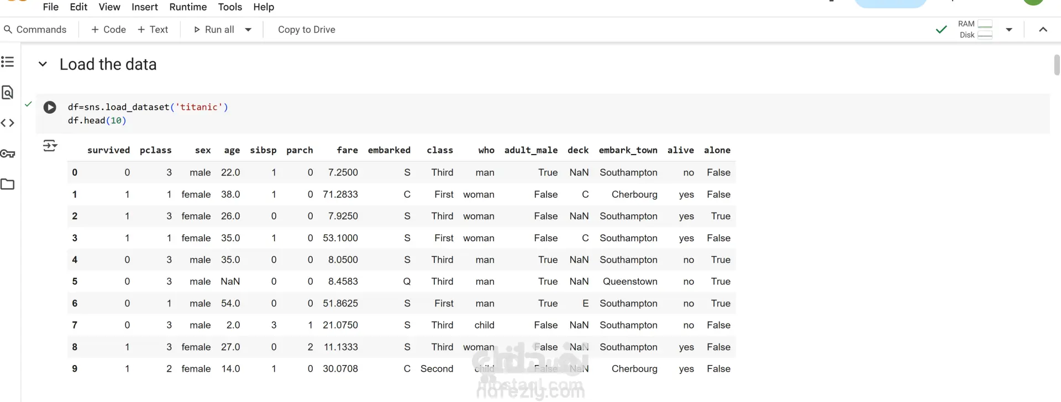
Task: Open the find and replace sidebar icon
Action: pos(8,92)
